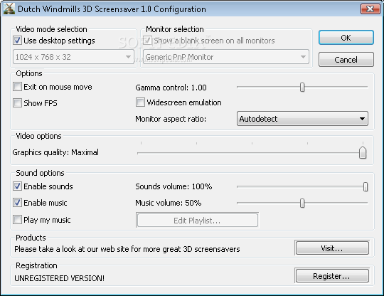The height and width of the screenshot is (296, 384).
Task: Open the Visit website button
Action: click(x=332, y=248)
